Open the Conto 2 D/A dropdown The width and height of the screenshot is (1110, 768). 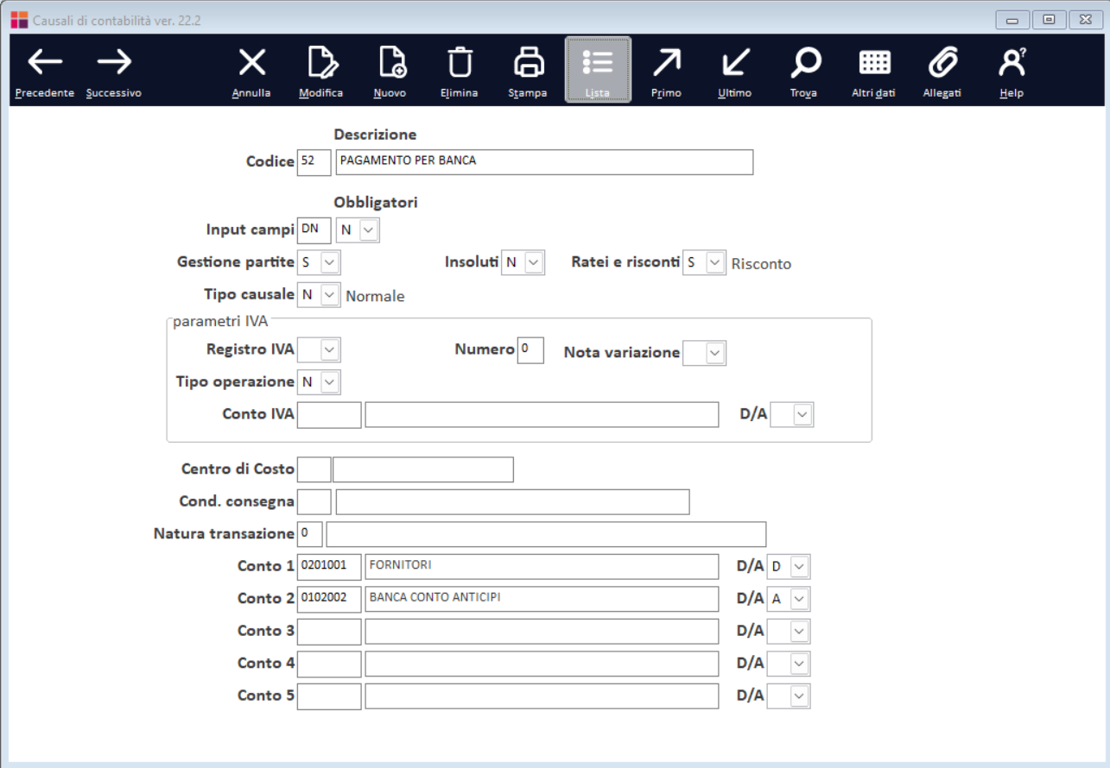pyautogui.click(x=801, y=599)
